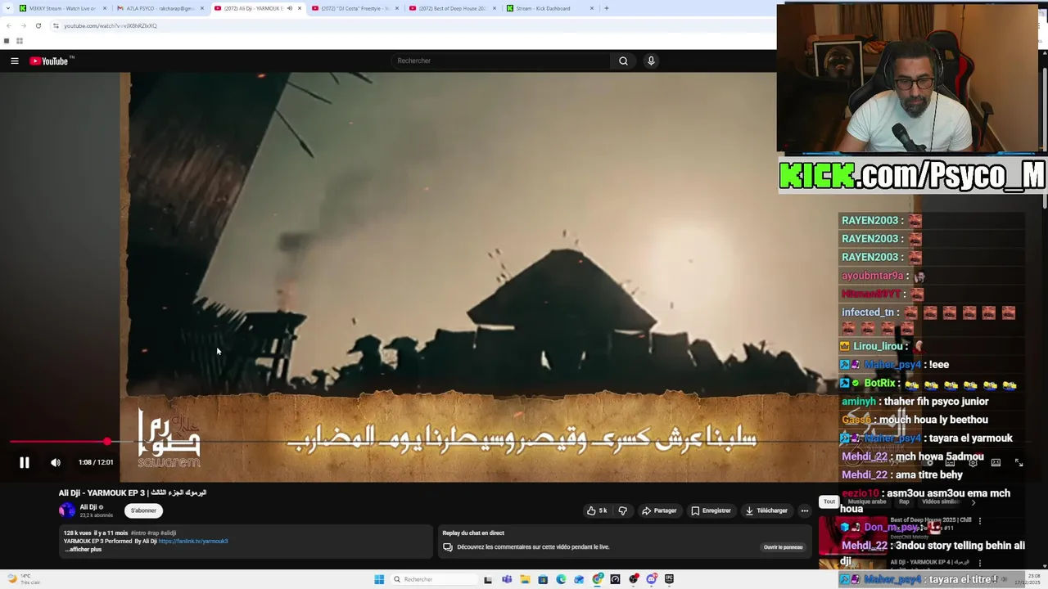This screenshot has width=1048, height=589.
Task: Open the Windows Start menu
Action: pyautogui.click(x=379, y=579)
